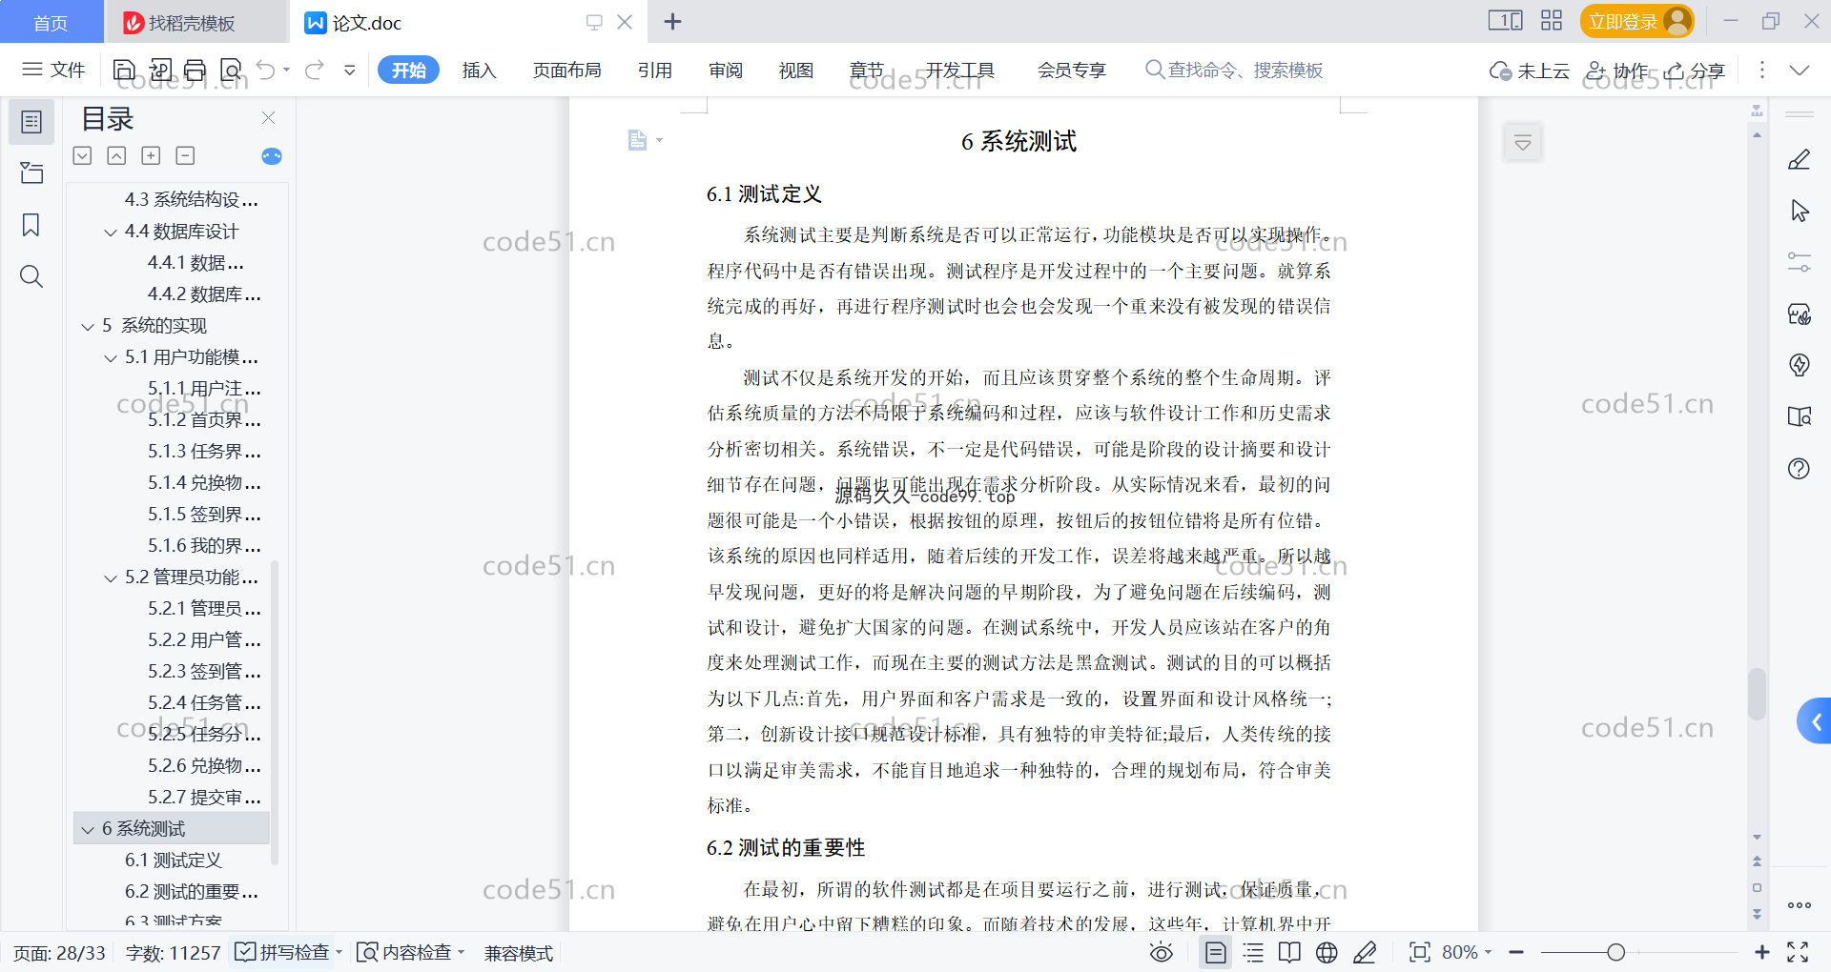This screenshot has width=1831, height=972.
Task: Collapse the 5.1 用户功能模 tree node
Action: coord(111,357)
